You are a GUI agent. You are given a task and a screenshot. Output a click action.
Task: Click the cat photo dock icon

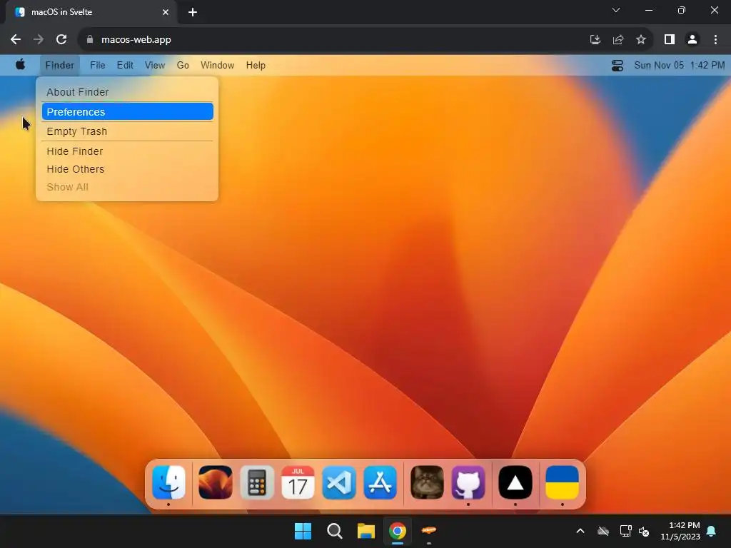(427, 482)
